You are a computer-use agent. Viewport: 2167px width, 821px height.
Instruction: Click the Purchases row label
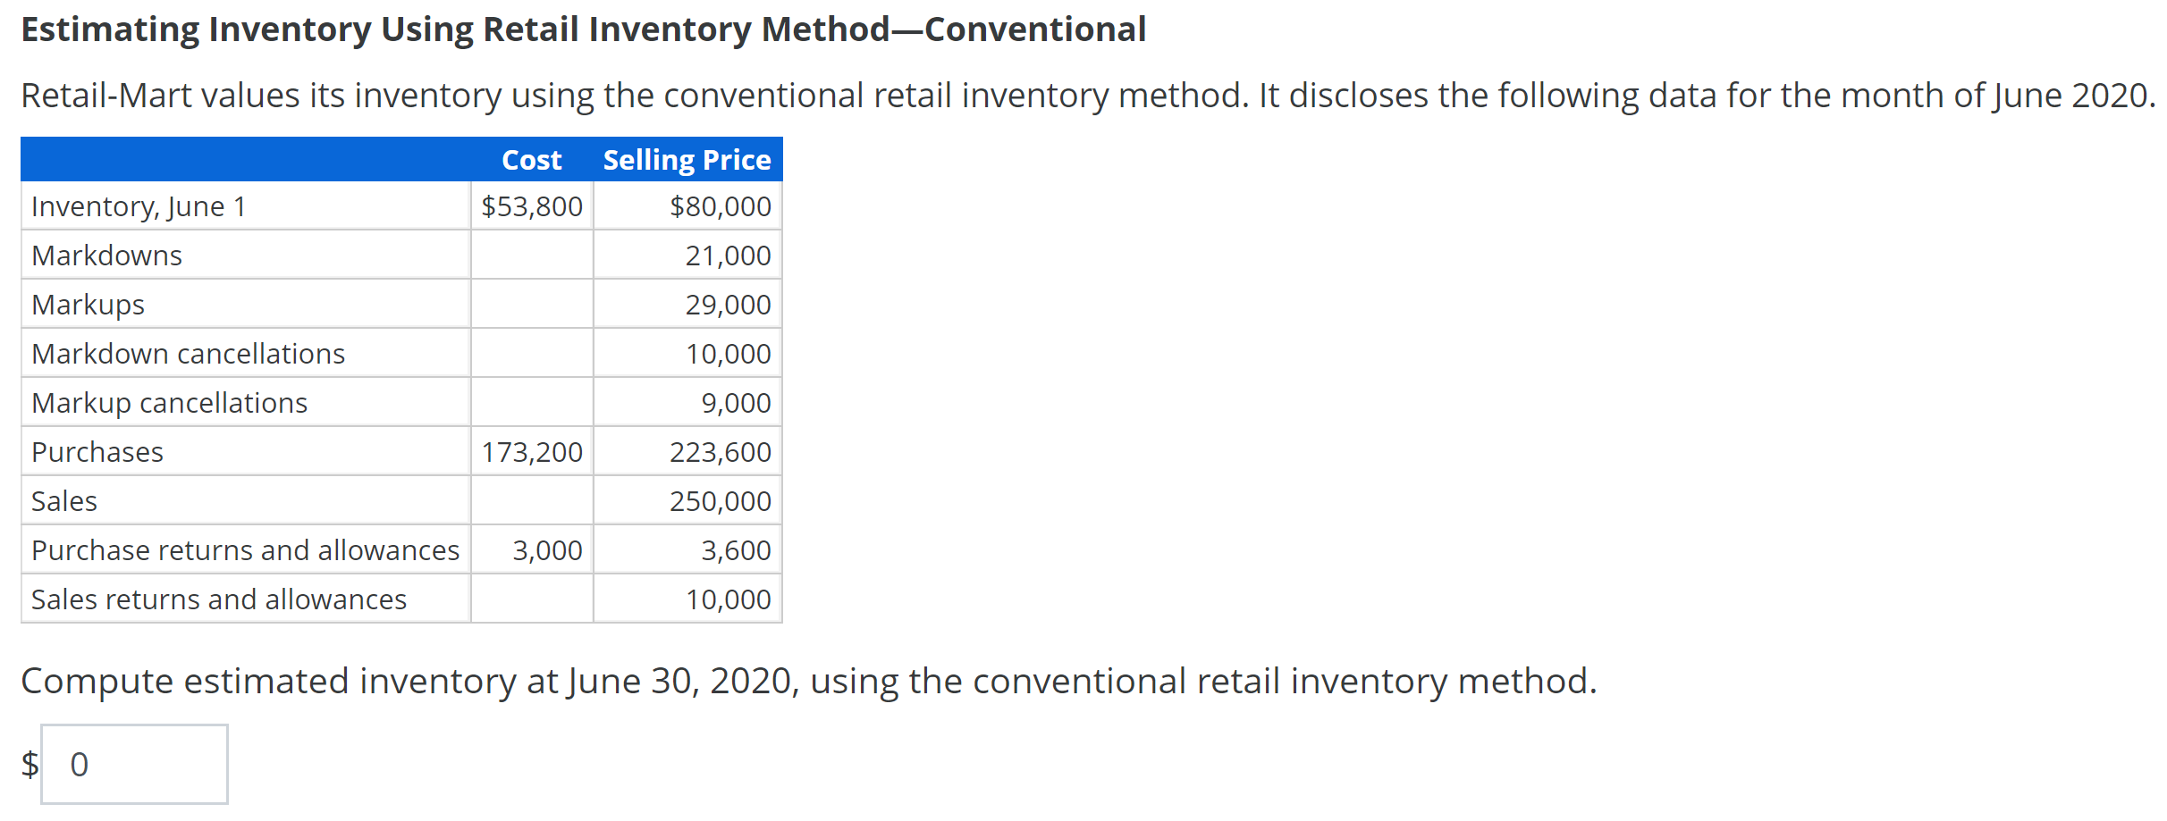tap(97, 451)
